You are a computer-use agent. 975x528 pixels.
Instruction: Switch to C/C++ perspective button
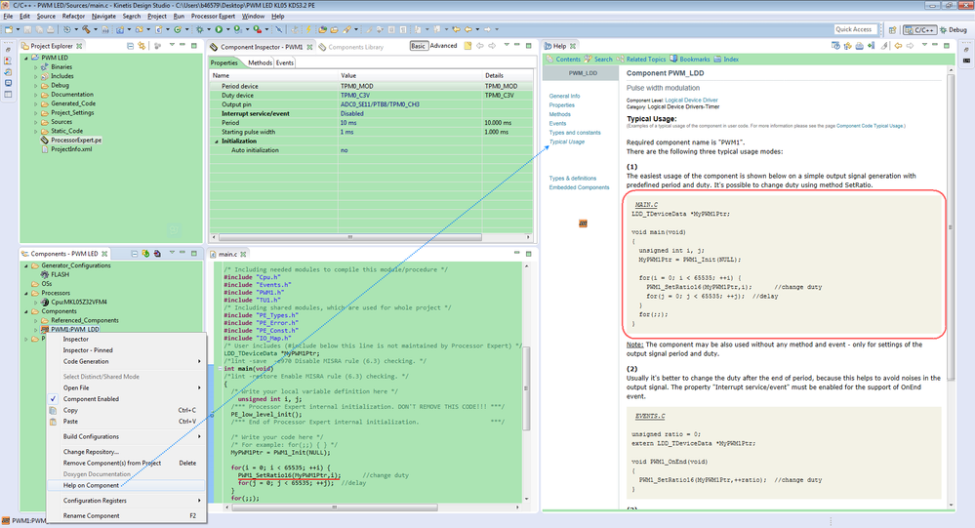[919, 29]
